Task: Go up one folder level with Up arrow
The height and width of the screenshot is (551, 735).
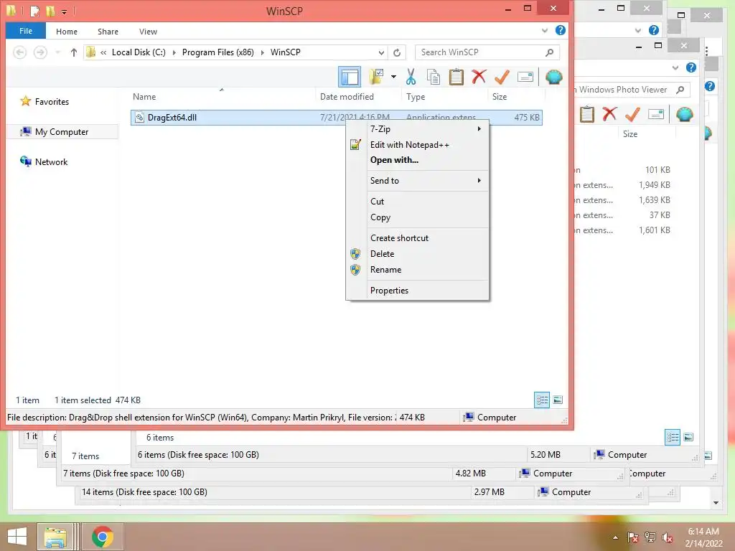Action: [74, 52]
